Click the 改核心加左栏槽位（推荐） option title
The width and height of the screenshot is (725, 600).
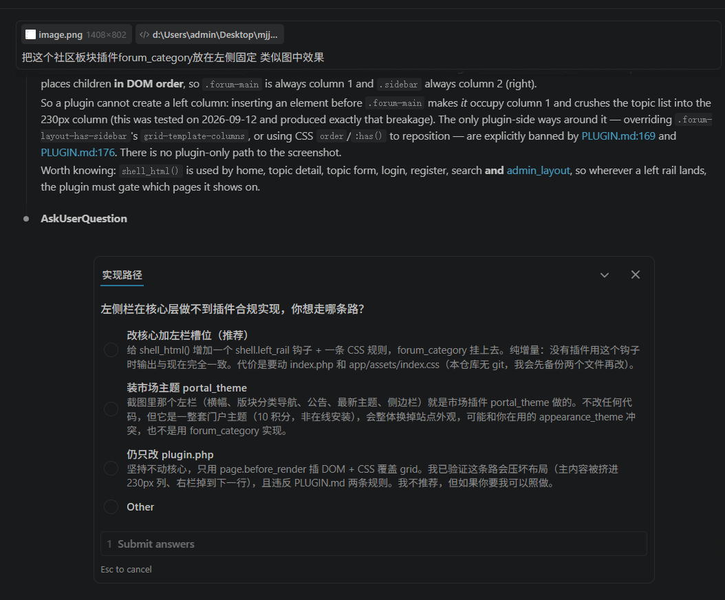point(188,335)
